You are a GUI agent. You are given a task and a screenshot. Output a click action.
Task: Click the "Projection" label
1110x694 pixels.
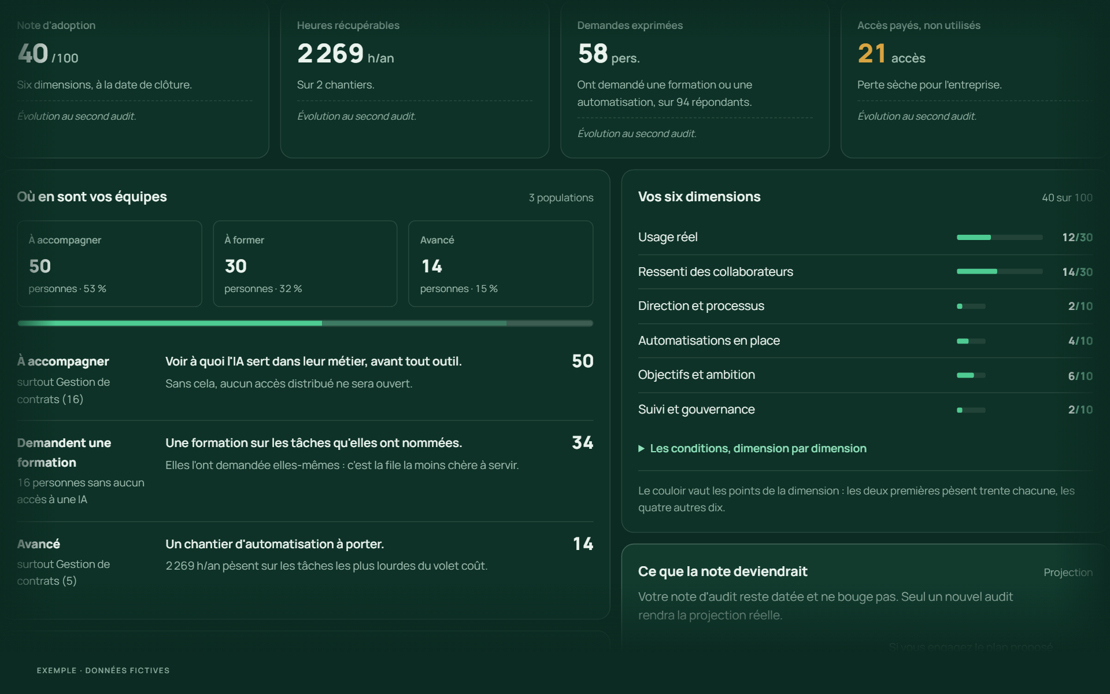click(x=1068, y=573)
